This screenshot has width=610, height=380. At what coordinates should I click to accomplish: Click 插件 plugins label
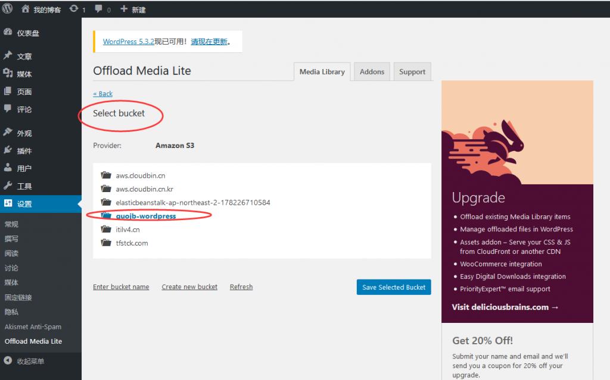coord(24,151)
